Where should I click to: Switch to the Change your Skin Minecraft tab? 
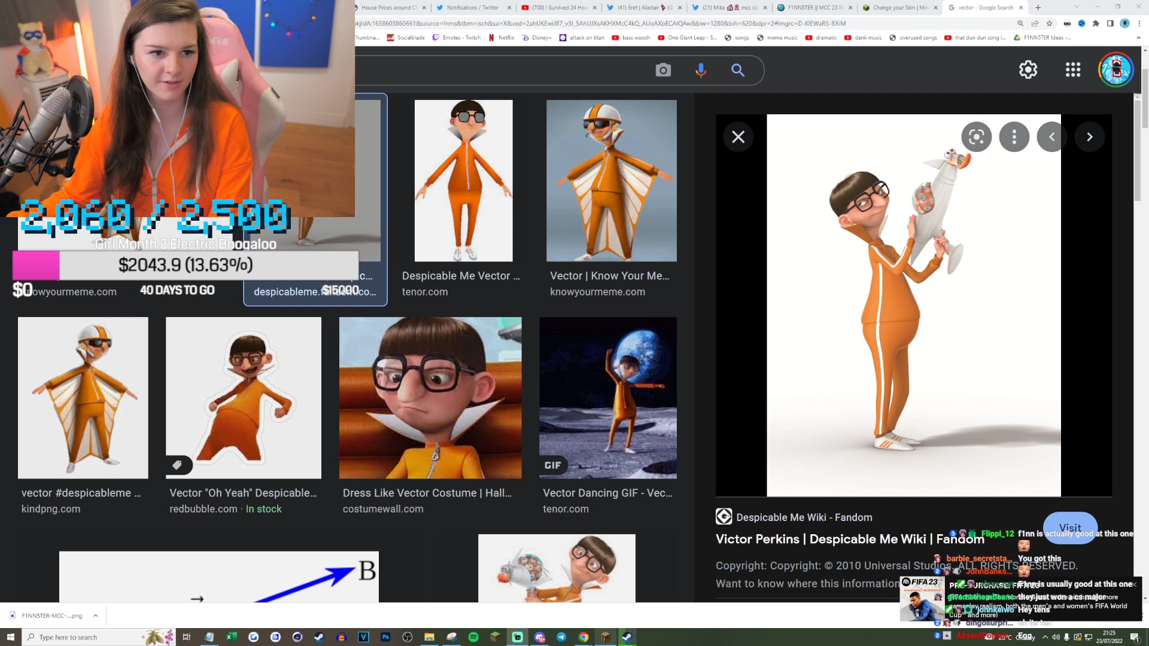(x=899, y=8)
